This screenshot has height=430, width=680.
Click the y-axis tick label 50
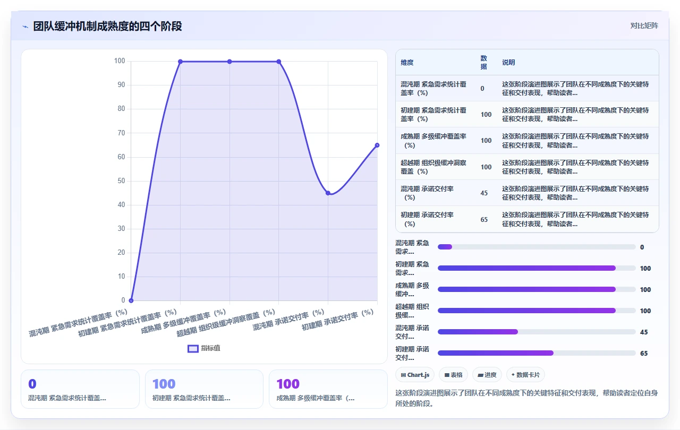pyautogui.click(x=121, y=181)
